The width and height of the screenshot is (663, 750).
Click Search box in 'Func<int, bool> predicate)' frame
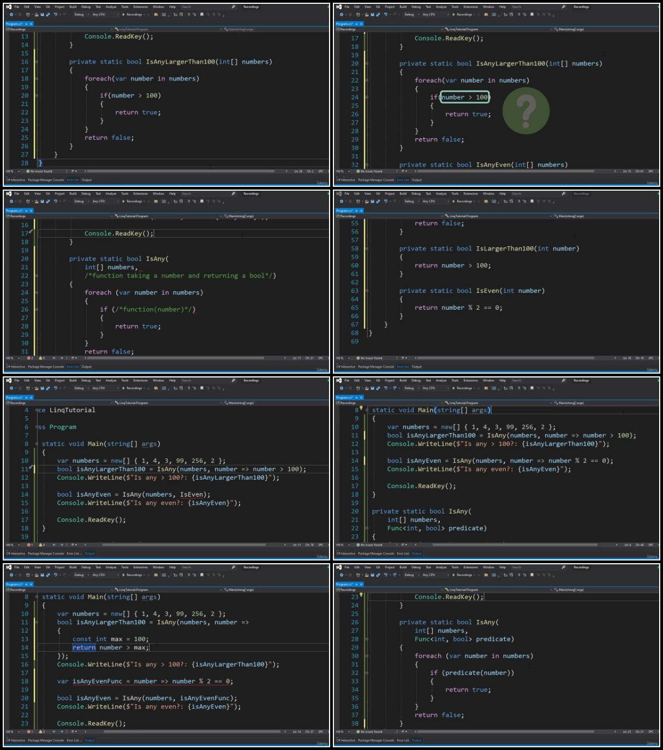coord(539,381)
